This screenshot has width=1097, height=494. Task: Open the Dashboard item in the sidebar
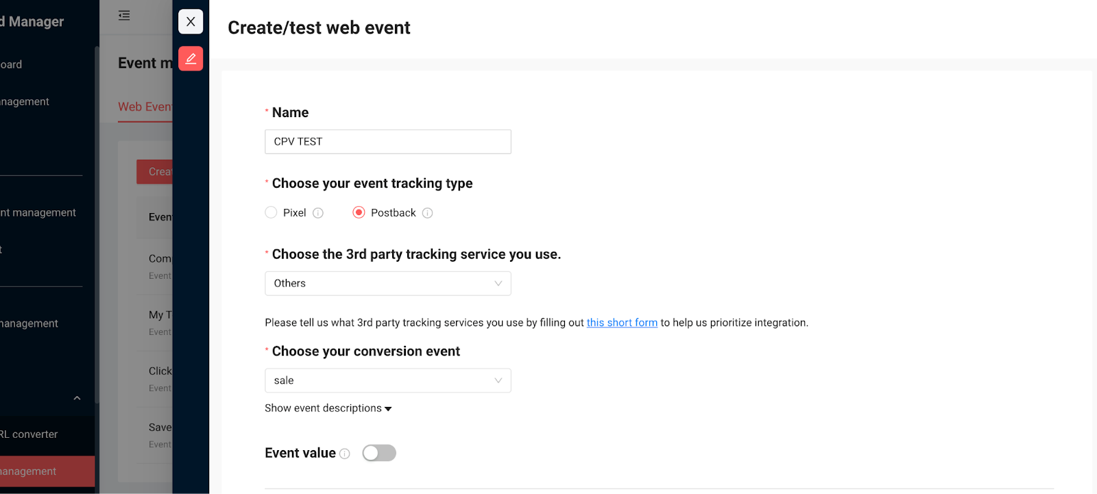tap(12, 64)
